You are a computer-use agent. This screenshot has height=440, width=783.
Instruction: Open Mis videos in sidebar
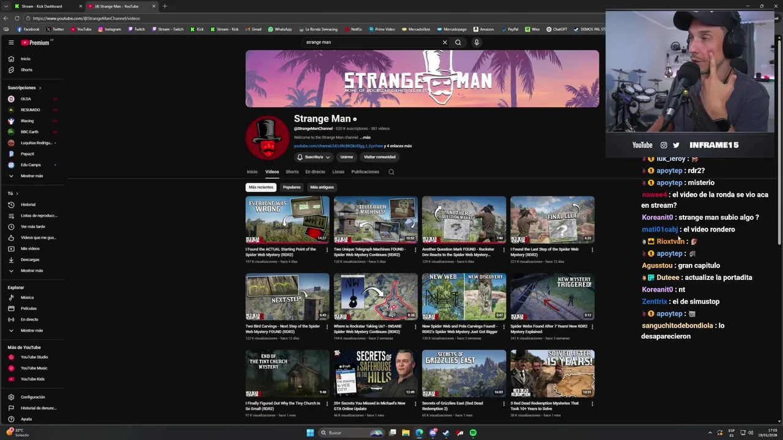[x=30, y=249]
